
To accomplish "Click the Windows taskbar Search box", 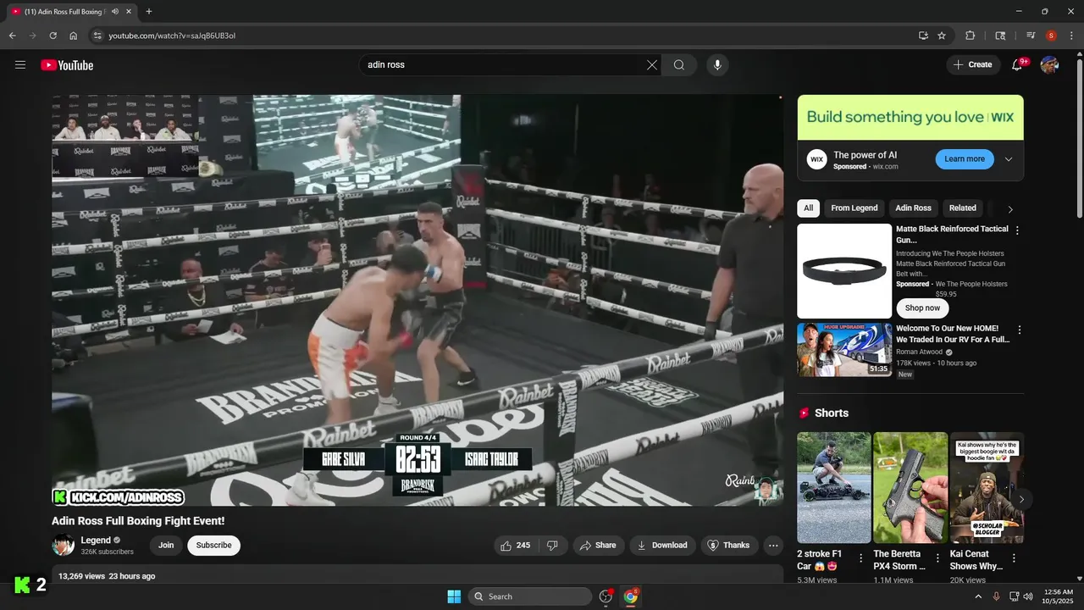I will click(529, 596).
